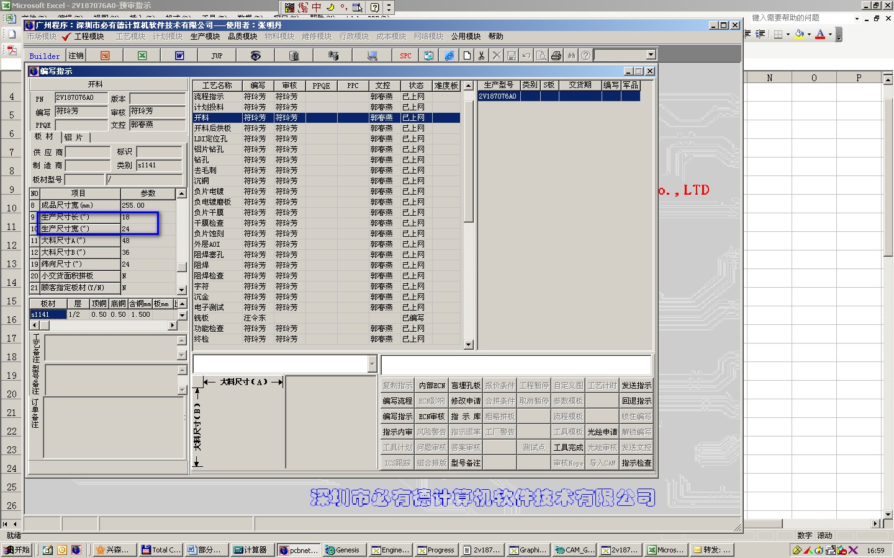The width and height of the screenshot is (894, 558).
Task: Select the 电子测试 process row
Action: point(326,308)
